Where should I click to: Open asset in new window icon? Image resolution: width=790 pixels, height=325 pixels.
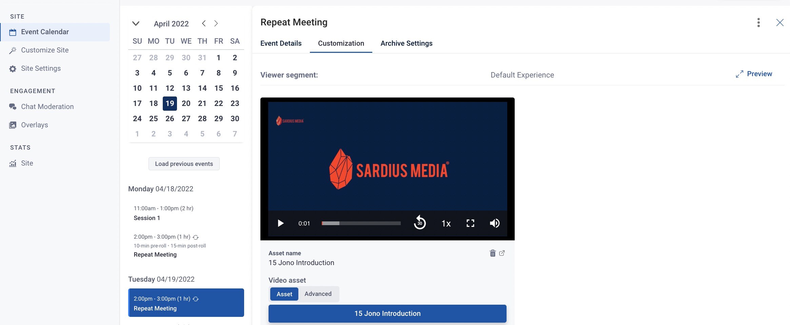(502, 253)
